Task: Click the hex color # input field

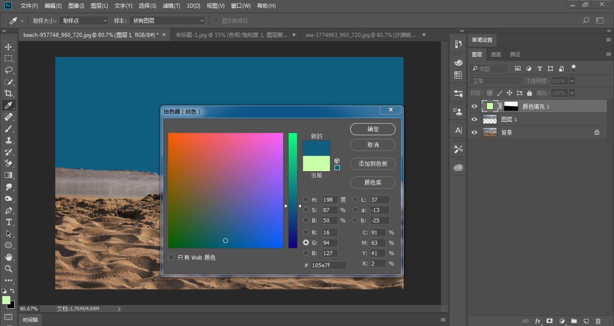Action: pyautogui.click(x=328, y=265)
